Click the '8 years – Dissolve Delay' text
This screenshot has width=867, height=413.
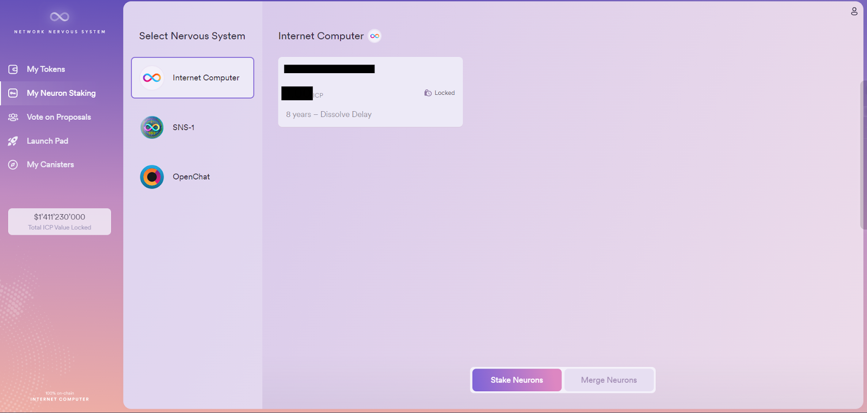329,114
